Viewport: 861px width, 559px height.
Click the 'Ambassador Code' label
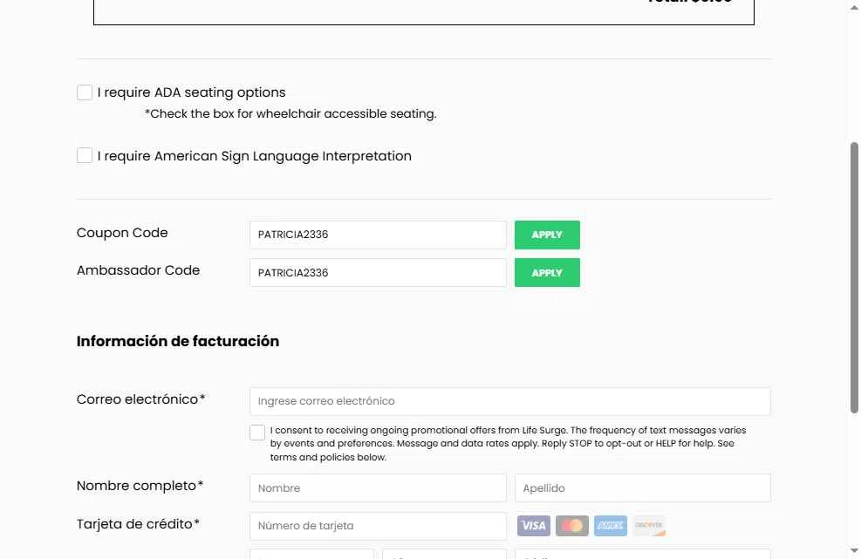tap(138, 270)
